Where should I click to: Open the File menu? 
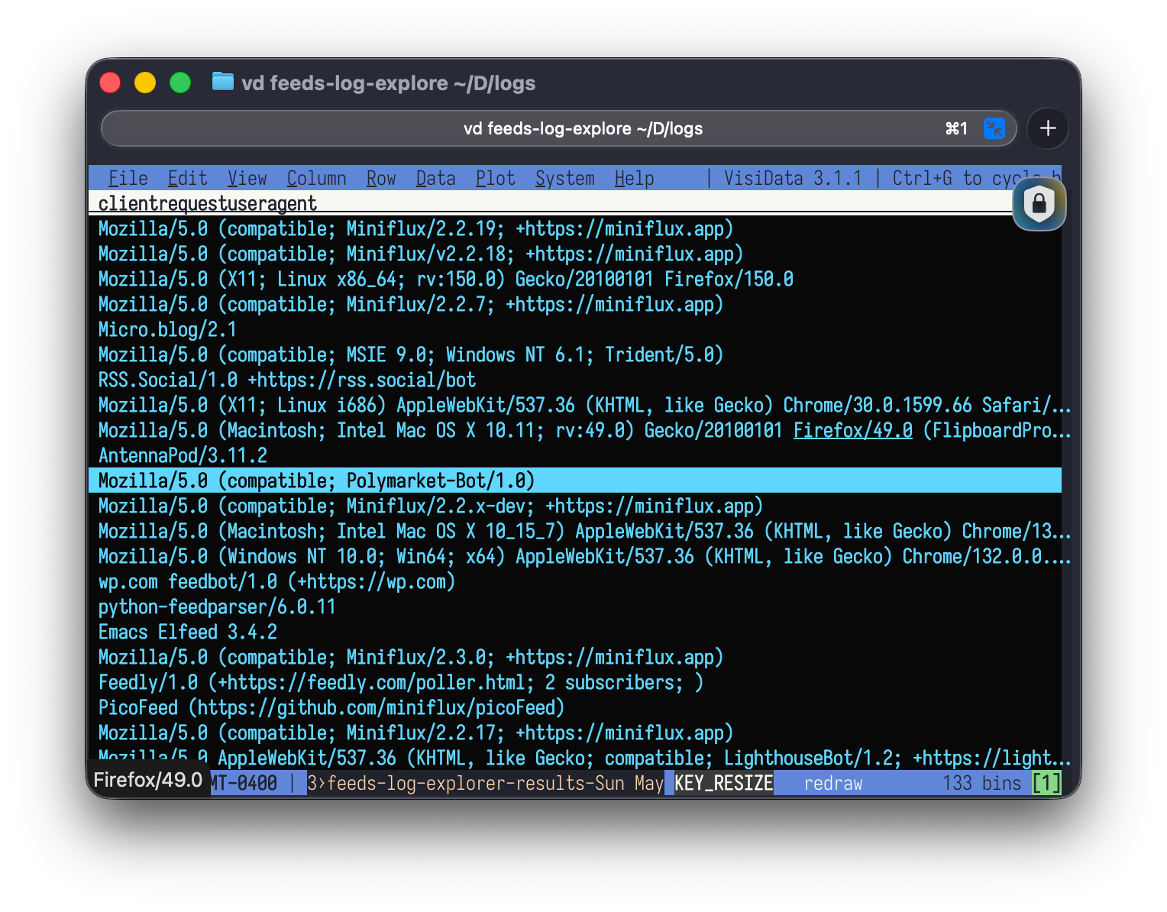[128, 179]
